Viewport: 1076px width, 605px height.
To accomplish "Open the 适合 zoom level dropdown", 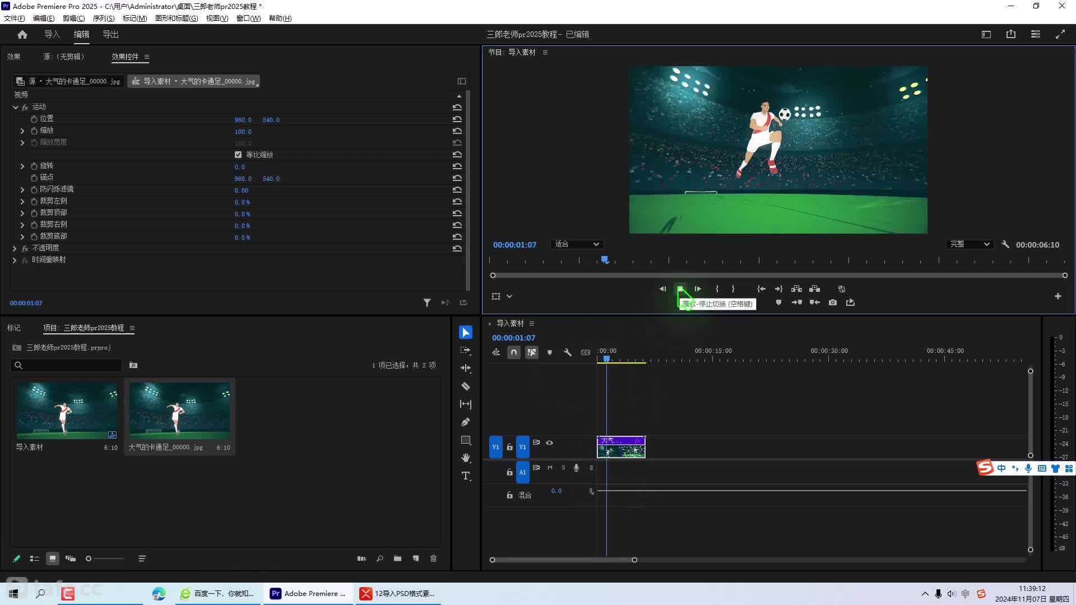I will coord(577,244).
